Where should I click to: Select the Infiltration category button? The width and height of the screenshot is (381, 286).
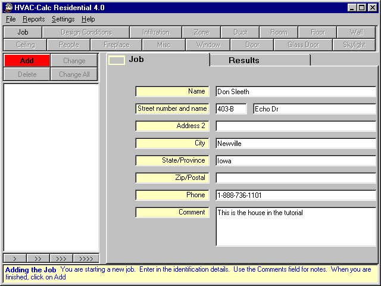tap(156, 32)
